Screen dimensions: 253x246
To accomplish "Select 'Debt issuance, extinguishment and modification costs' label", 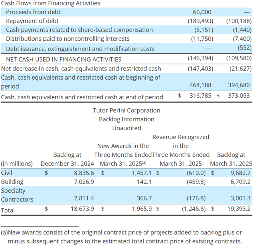I will point(80,49).
